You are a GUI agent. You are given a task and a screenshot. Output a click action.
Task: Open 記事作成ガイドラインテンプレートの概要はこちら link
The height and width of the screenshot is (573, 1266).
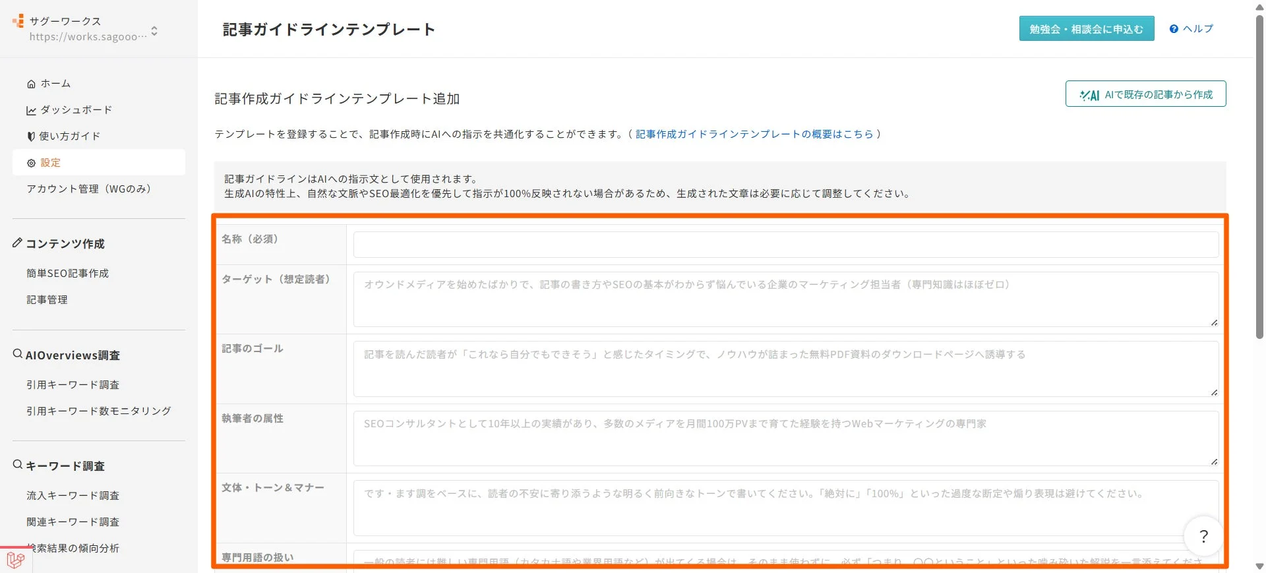[754, 134]
